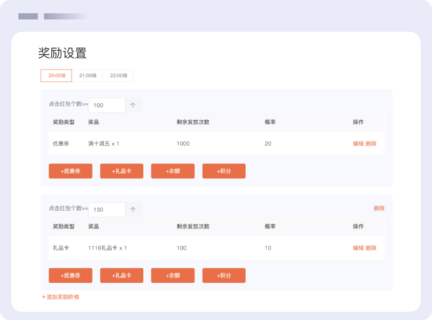Image resolution: width=432 pixels, height=320 pixels.
Task: Click the up arrow beside the 100 value
Action: pos(133,105)
